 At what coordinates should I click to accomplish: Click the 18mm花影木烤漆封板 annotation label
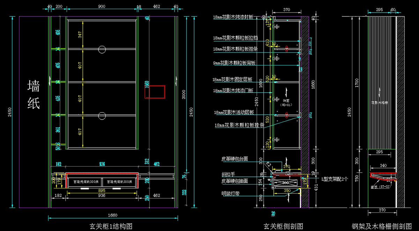tap(238, 17)
